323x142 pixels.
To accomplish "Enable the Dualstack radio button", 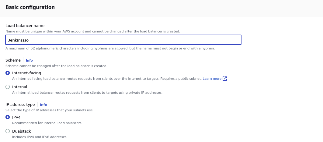I will [x=8, y=131].
